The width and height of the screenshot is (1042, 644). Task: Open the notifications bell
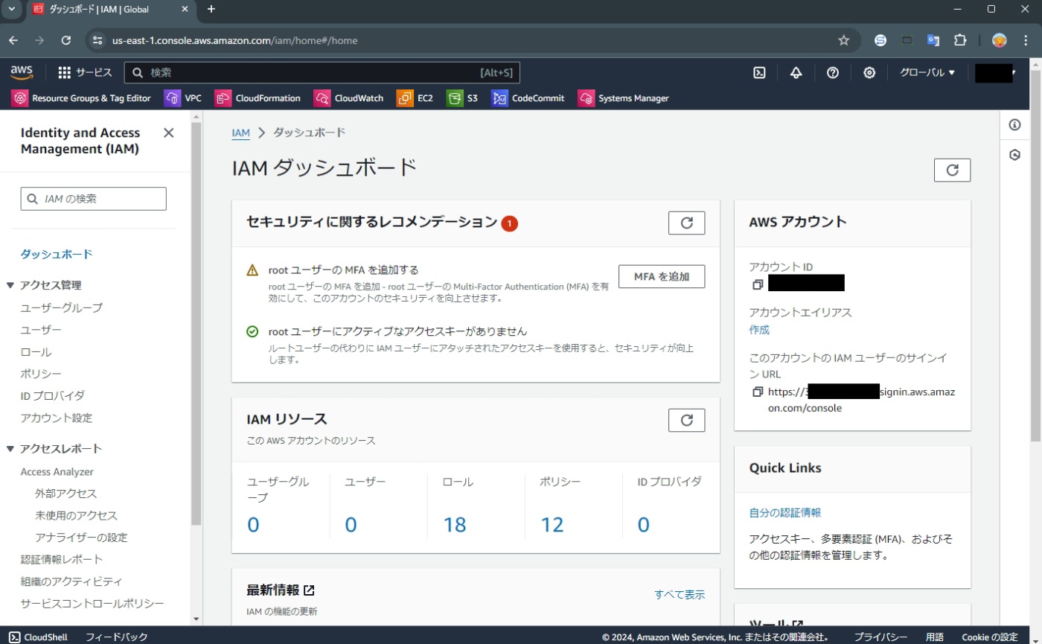pyautogui.click(x=796, y=72)
